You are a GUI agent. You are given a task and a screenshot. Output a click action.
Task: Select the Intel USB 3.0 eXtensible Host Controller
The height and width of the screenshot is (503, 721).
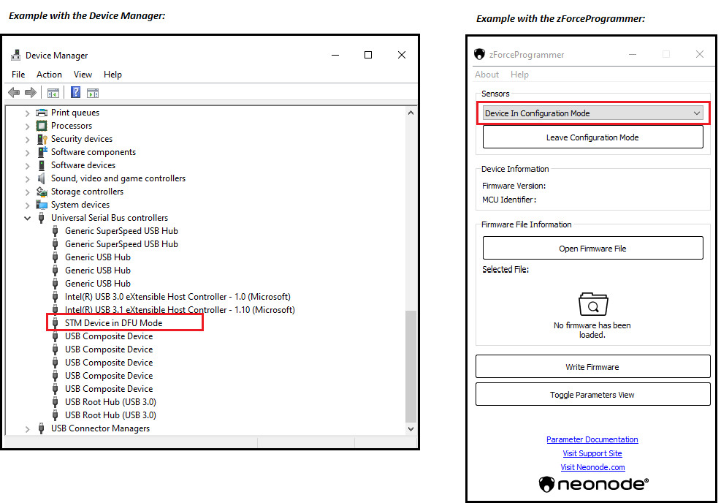pos(178,297)
